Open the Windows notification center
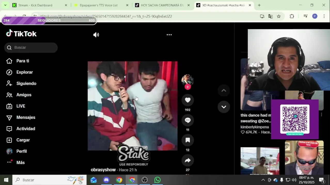330x185 pixels. [322, 180]
